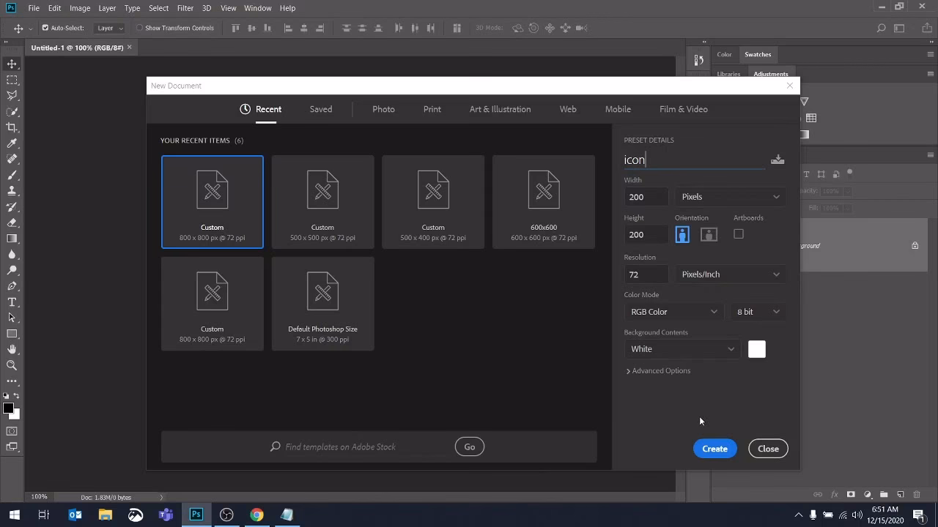Open the width units Pixels dropdown
This screenshot has width=938, height=527.
click(730, 196)
